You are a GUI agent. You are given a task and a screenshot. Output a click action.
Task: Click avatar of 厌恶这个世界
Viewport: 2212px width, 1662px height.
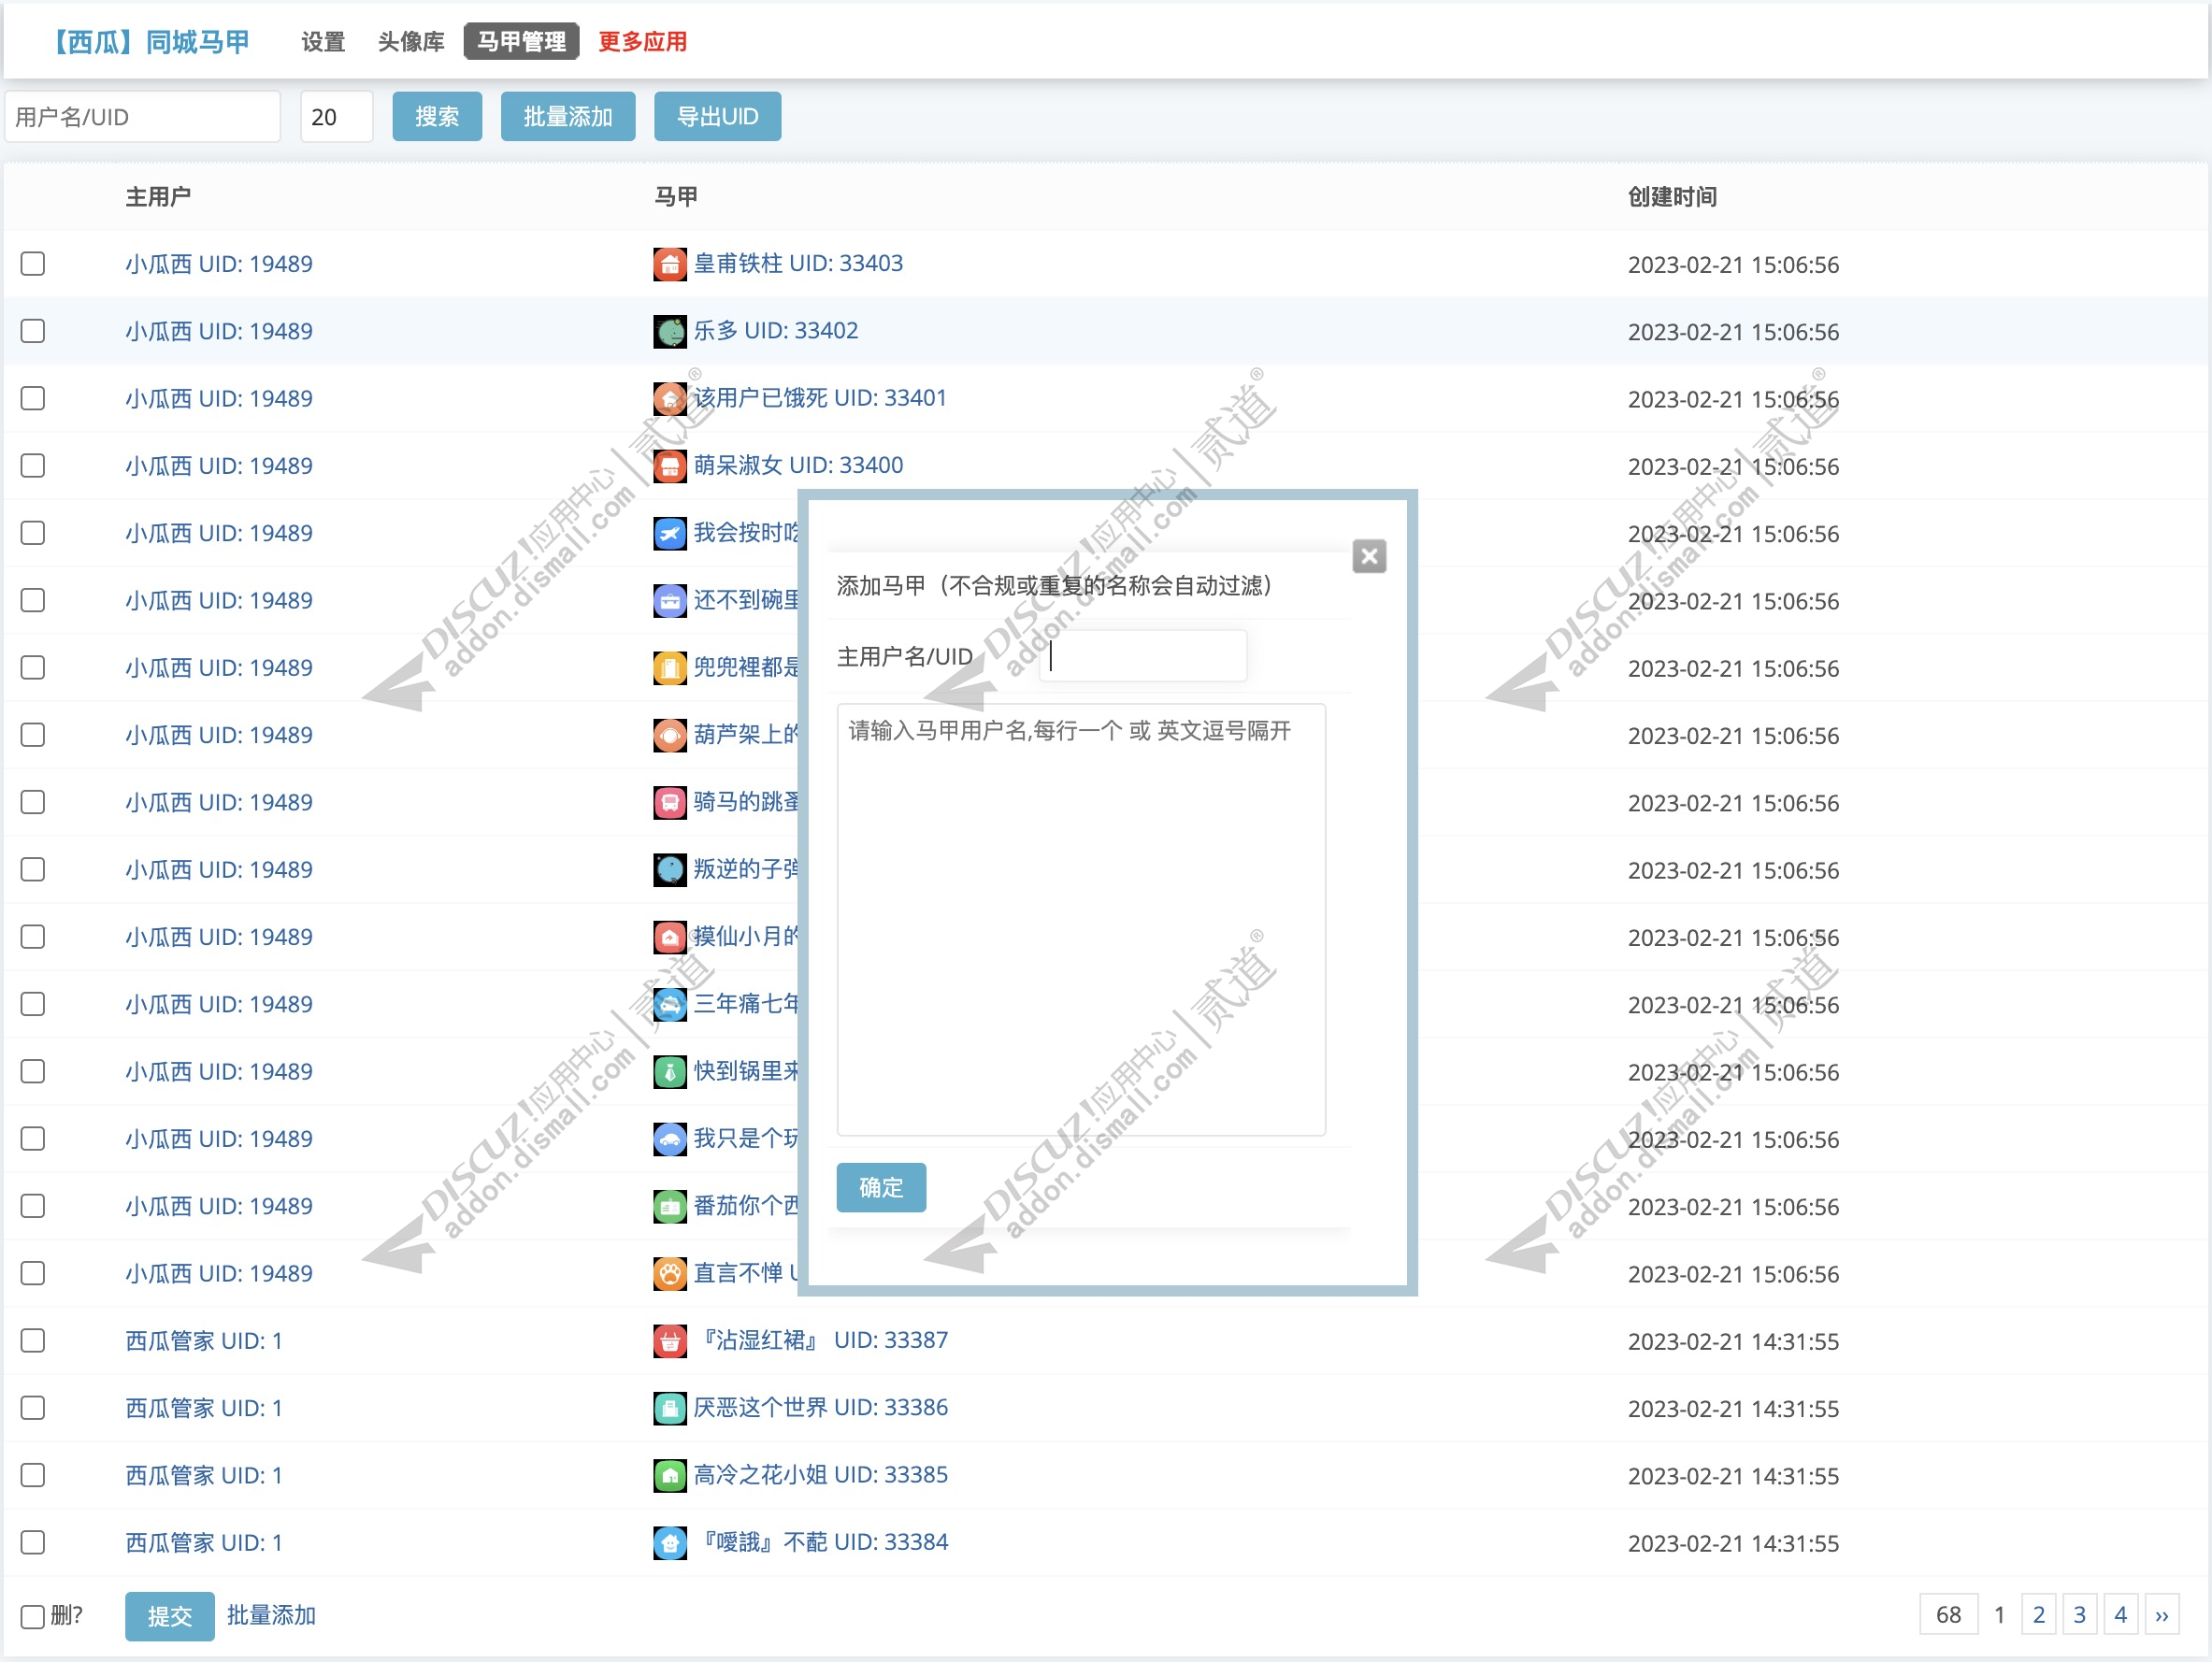pos(670,1408)
